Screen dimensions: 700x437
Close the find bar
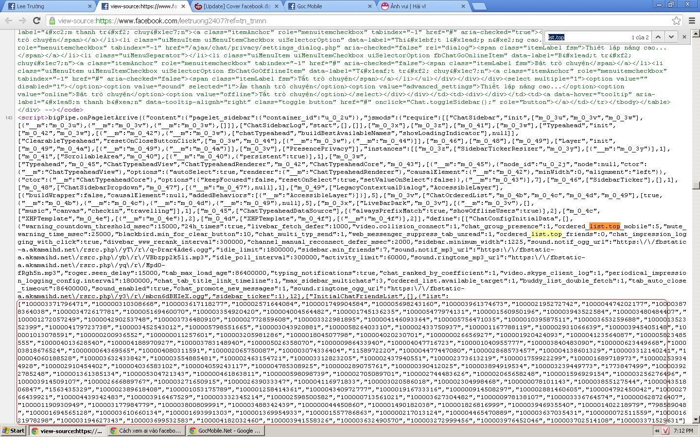coord(684,37)
